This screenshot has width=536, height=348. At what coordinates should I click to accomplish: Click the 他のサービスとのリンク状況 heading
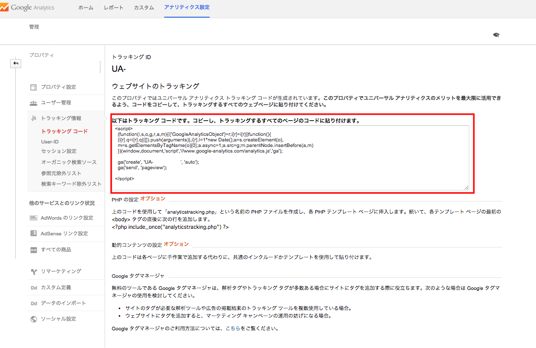point(62,203)
